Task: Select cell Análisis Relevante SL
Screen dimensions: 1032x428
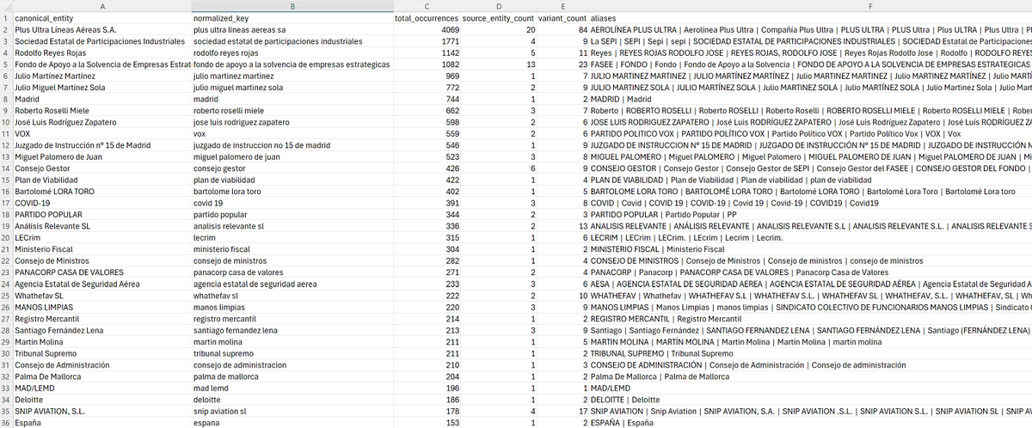Action: tap(101, 226)
